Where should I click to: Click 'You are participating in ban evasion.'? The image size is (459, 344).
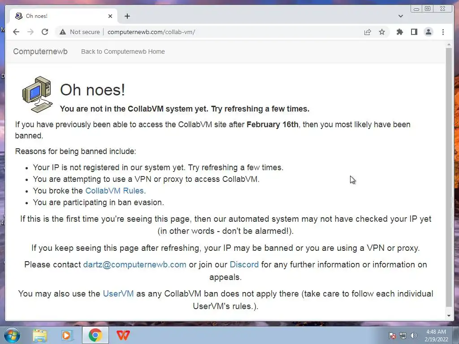pos(98,202)
